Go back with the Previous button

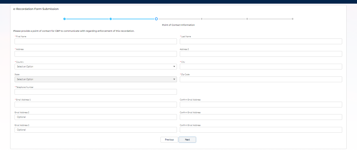[169, 140]
